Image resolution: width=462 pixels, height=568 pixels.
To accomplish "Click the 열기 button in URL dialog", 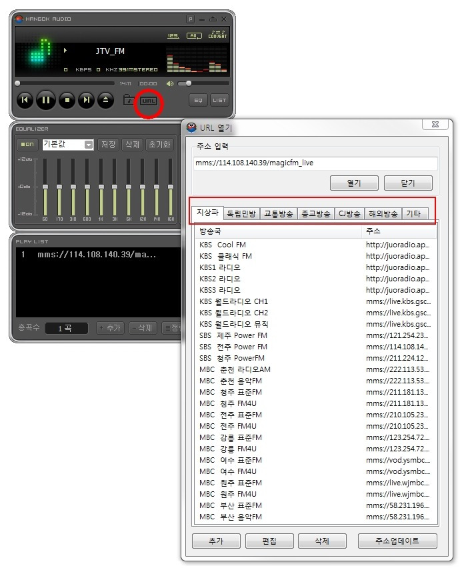I will [x=354, y=183].
